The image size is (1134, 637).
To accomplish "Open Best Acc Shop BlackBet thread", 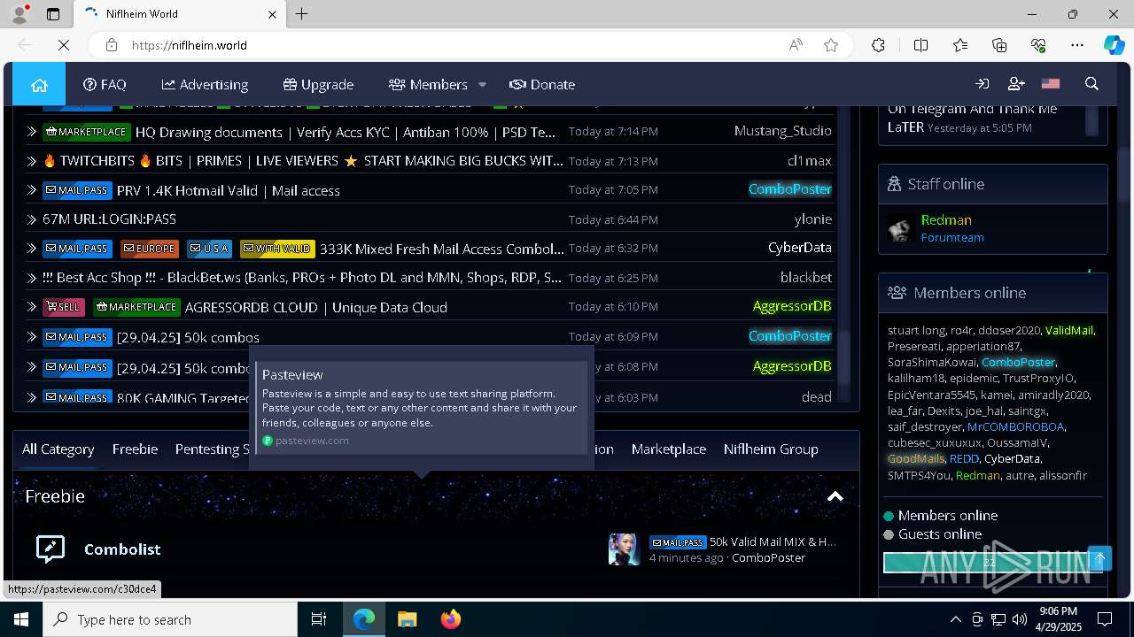I will pos(302,278).
